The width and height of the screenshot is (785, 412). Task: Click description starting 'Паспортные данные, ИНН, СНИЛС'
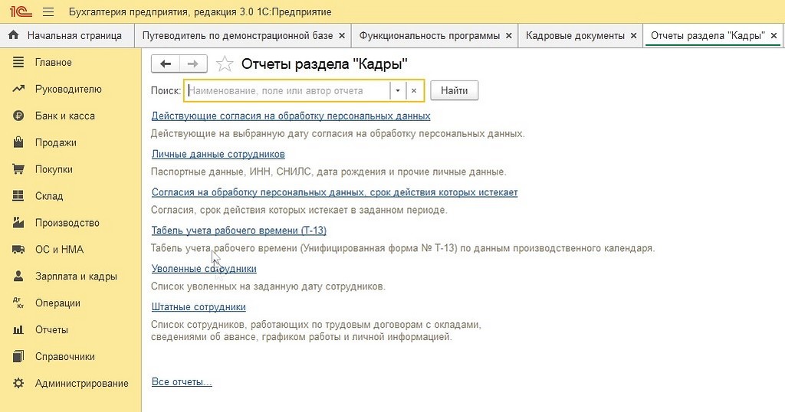coord(328,172)
